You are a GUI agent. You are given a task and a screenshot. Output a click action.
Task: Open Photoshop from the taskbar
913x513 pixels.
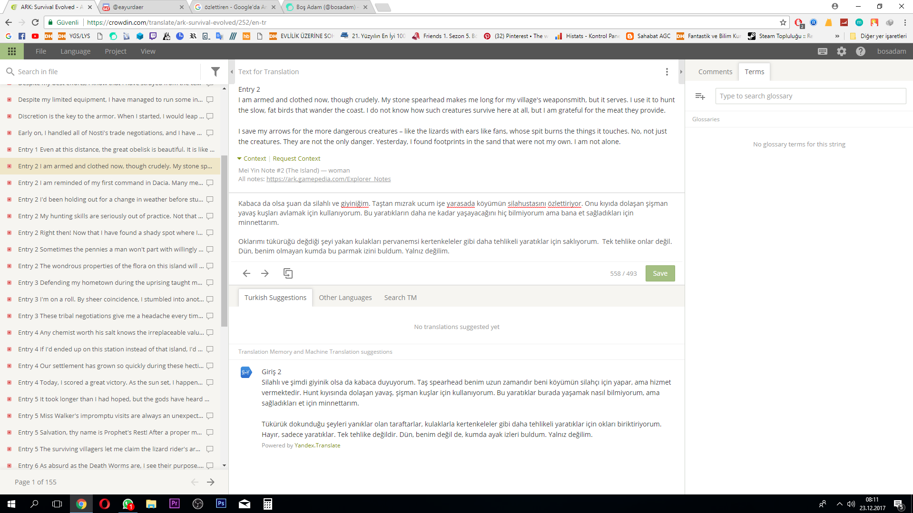tap(221, 504)
